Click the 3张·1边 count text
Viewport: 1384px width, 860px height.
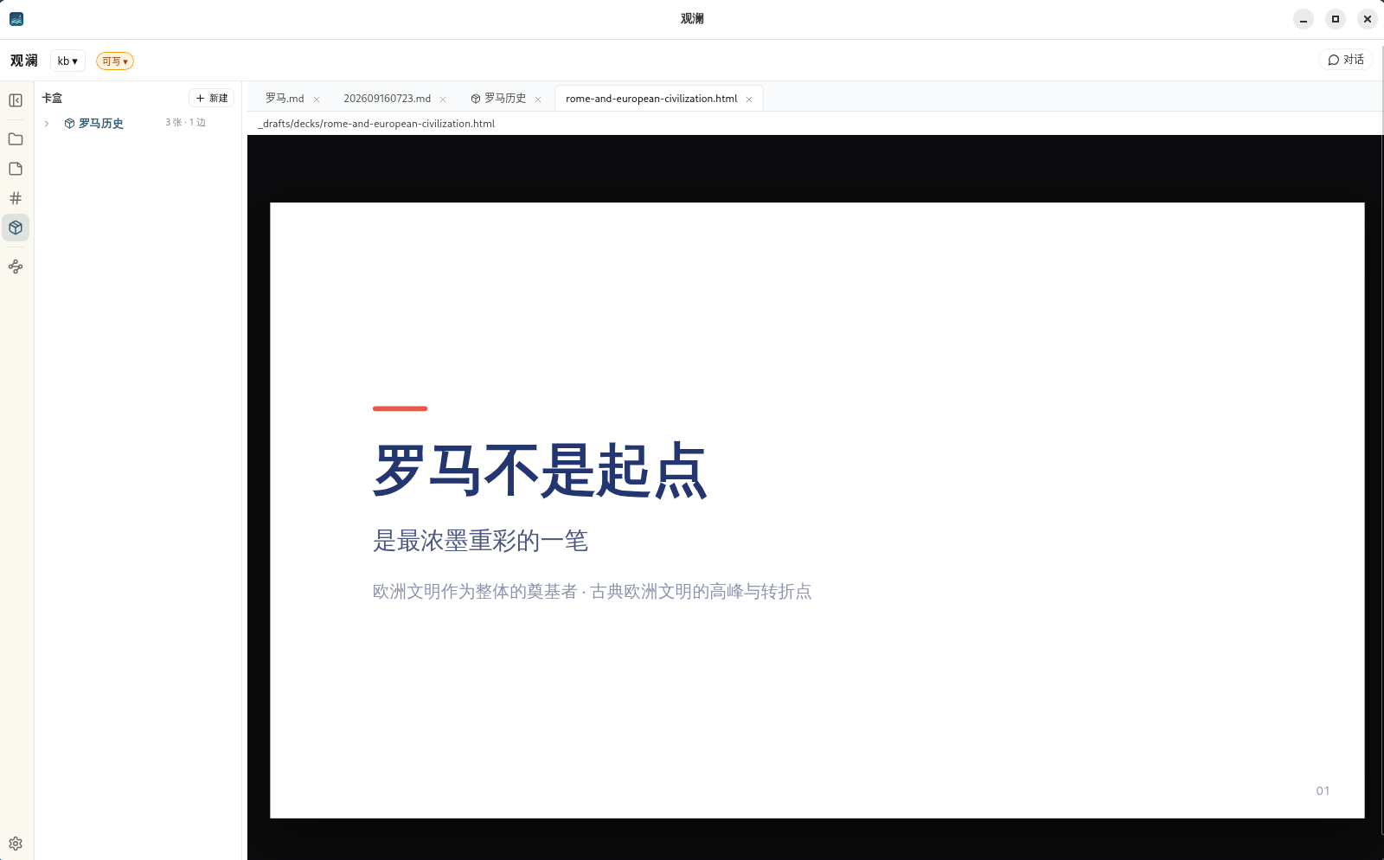[186, 123]
